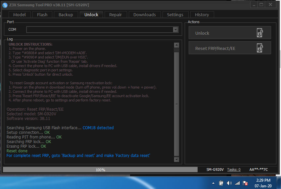Click AA**-**7C serial in status bar
281x189 pixels.
[x=258, y=170]
